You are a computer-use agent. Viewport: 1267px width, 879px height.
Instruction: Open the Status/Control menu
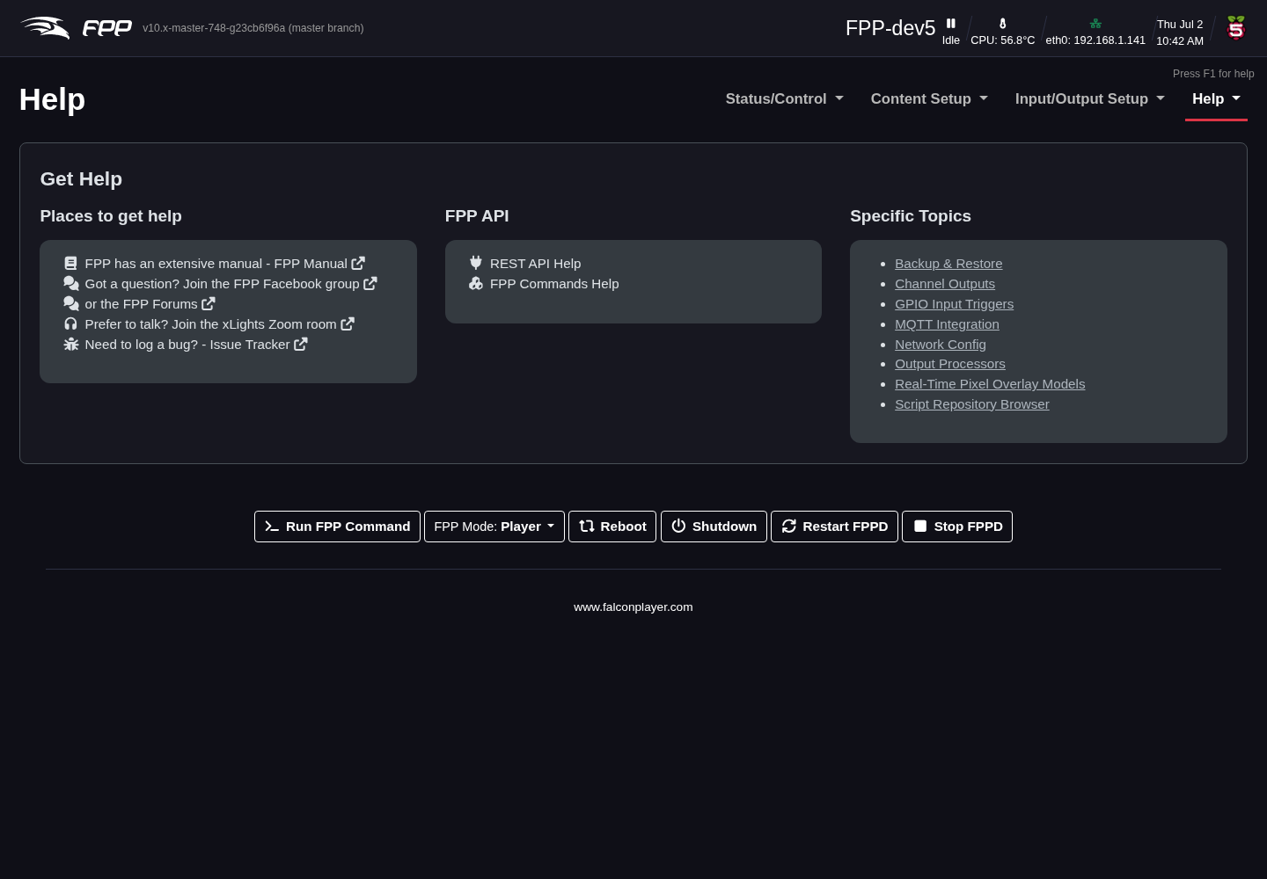[785, 99]
